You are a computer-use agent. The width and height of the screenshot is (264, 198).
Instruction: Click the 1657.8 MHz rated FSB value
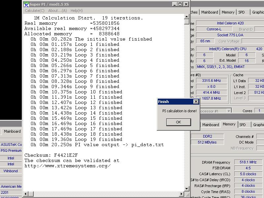[x=212, y=98]
